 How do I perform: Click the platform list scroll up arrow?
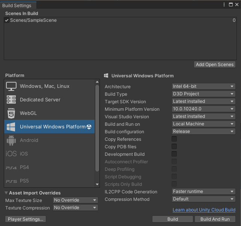pyautogui.click(x=97, y=82)
